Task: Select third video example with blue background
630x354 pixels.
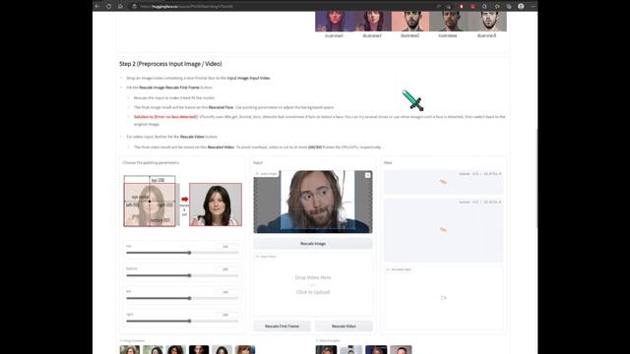Action: (376, 350)
